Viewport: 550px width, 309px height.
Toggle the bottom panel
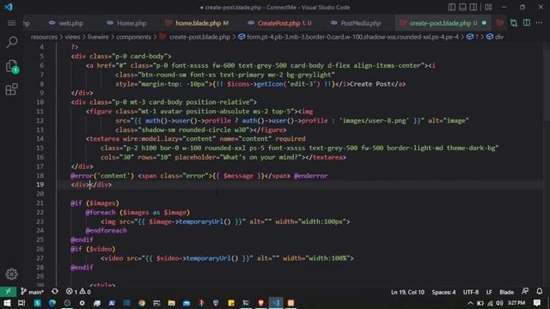pyautogui.click(x=462, y=7)
